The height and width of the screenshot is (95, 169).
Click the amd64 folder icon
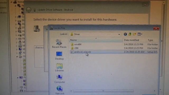72,44
